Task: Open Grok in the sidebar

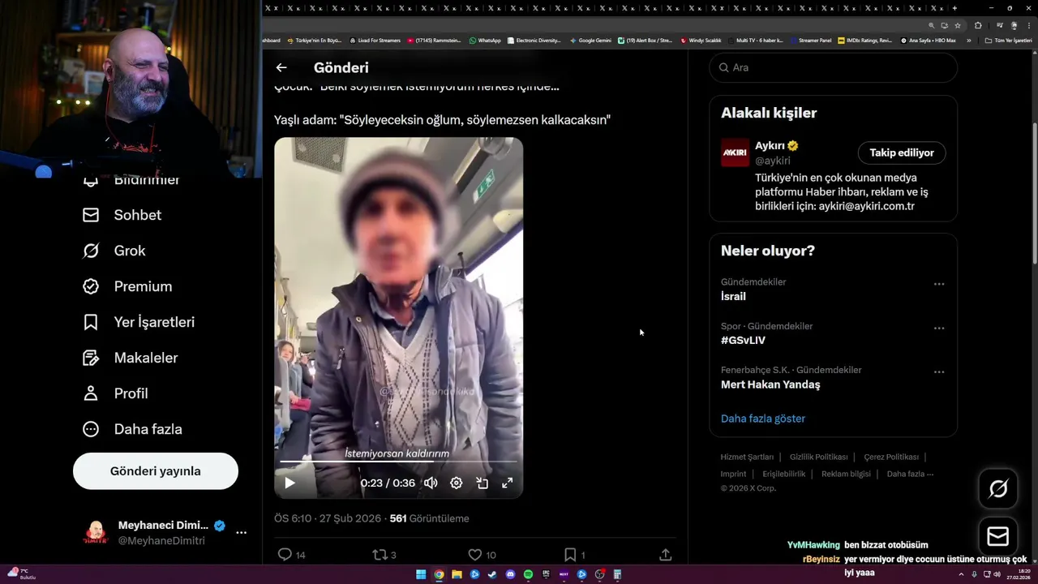Action: pos(114,251)
